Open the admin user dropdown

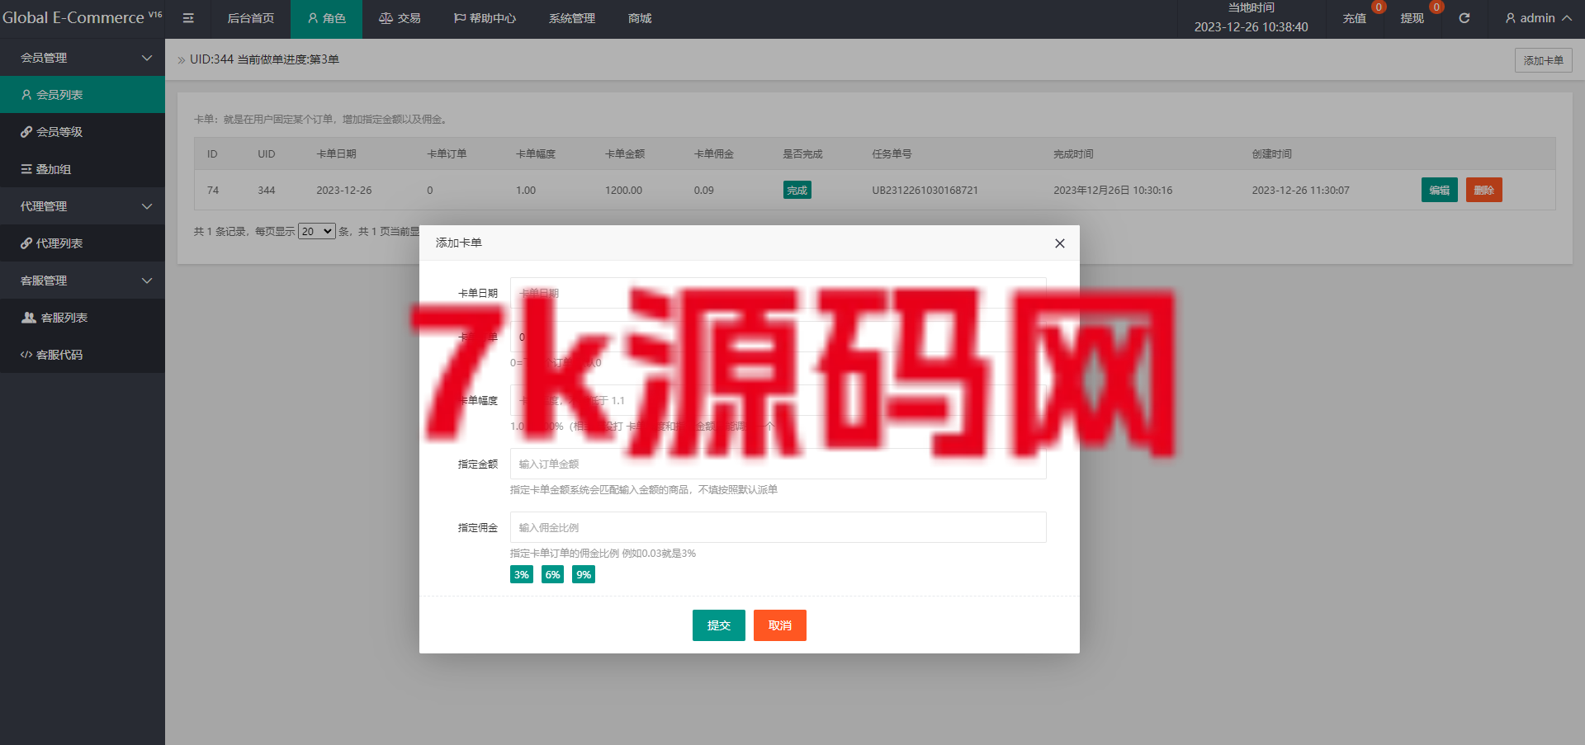click(x=1537, y=18)
